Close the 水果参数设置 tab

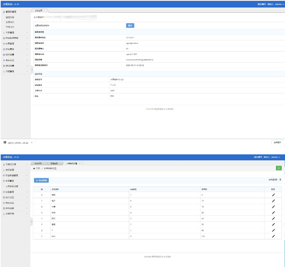(x=80, y=163)
